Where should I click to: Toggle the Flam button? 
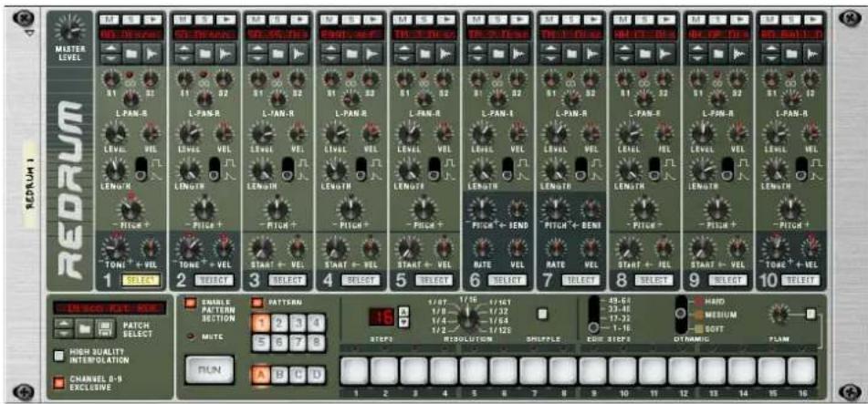pyautogui.click(x=811, y=314)
